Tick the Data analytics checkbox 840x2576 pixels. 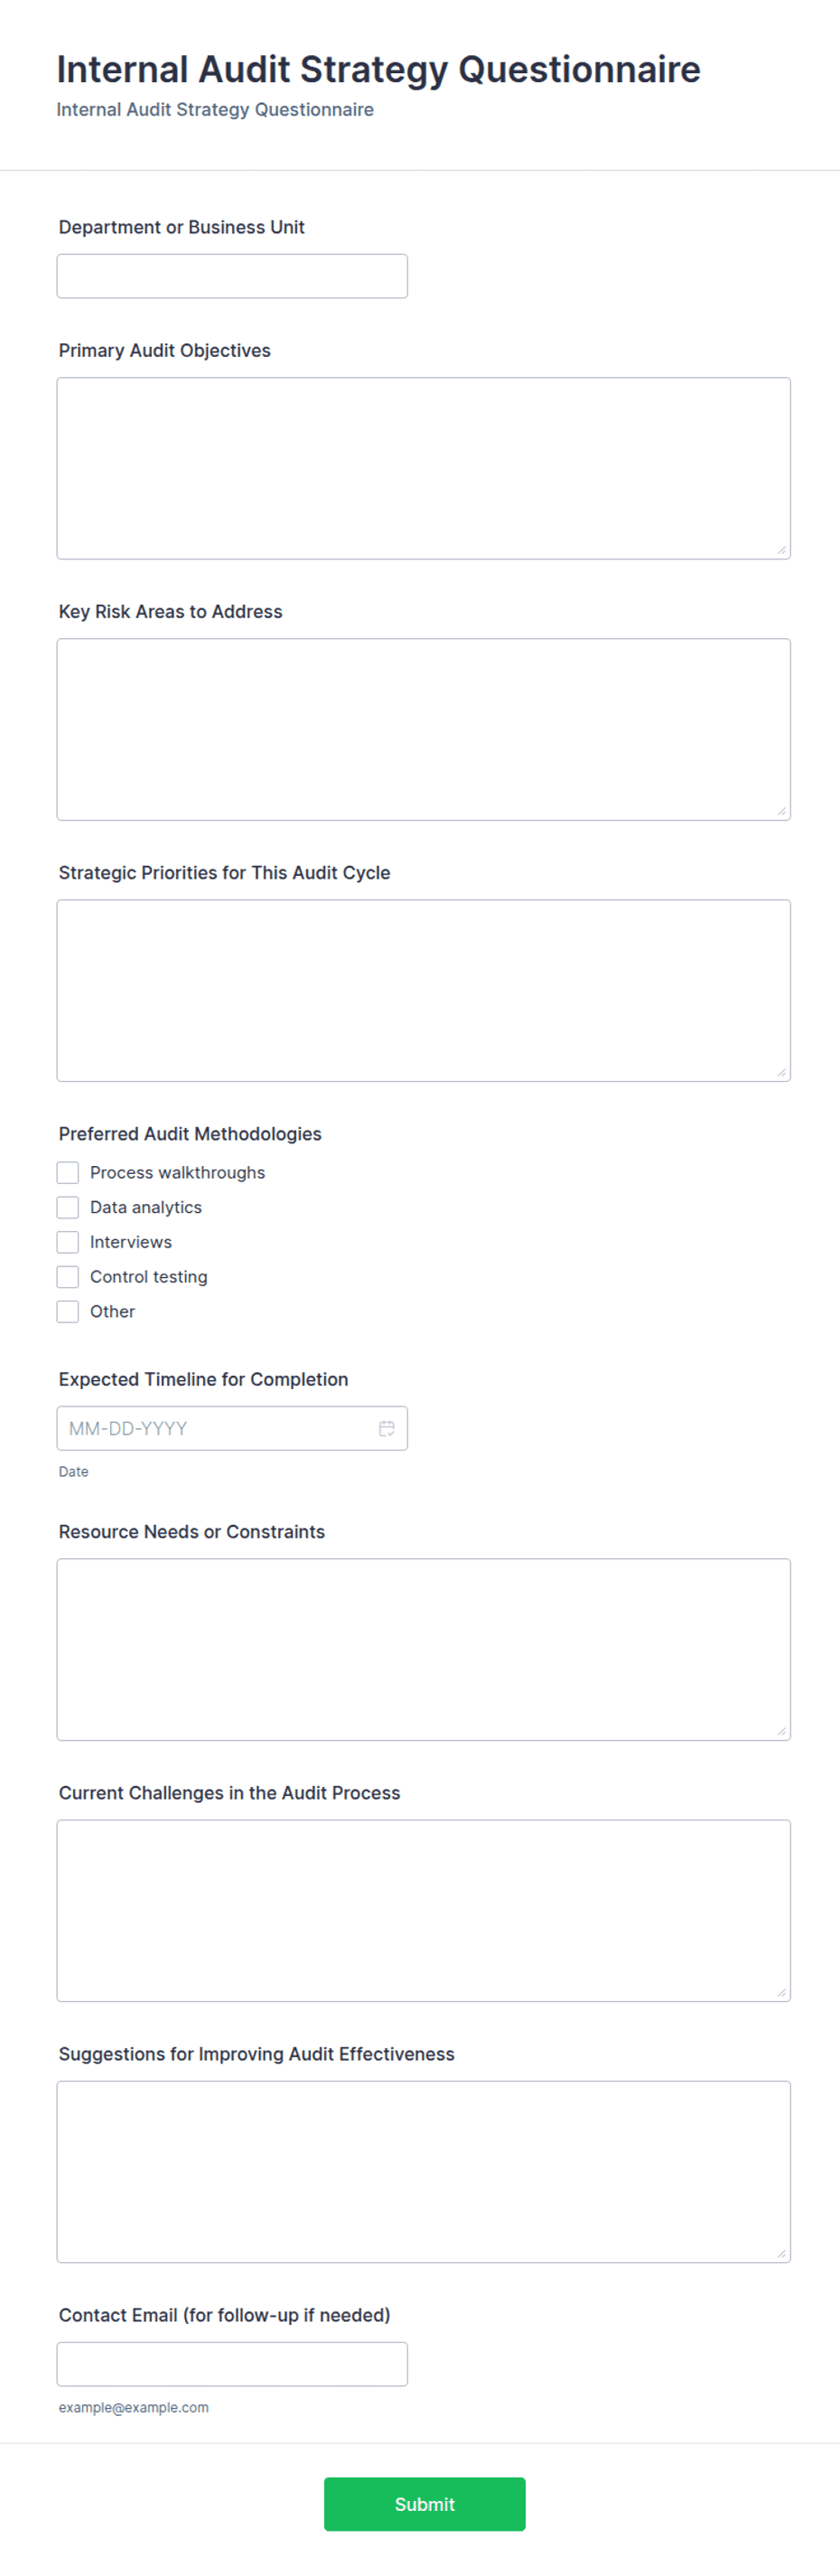click(x=68, y=1207)
